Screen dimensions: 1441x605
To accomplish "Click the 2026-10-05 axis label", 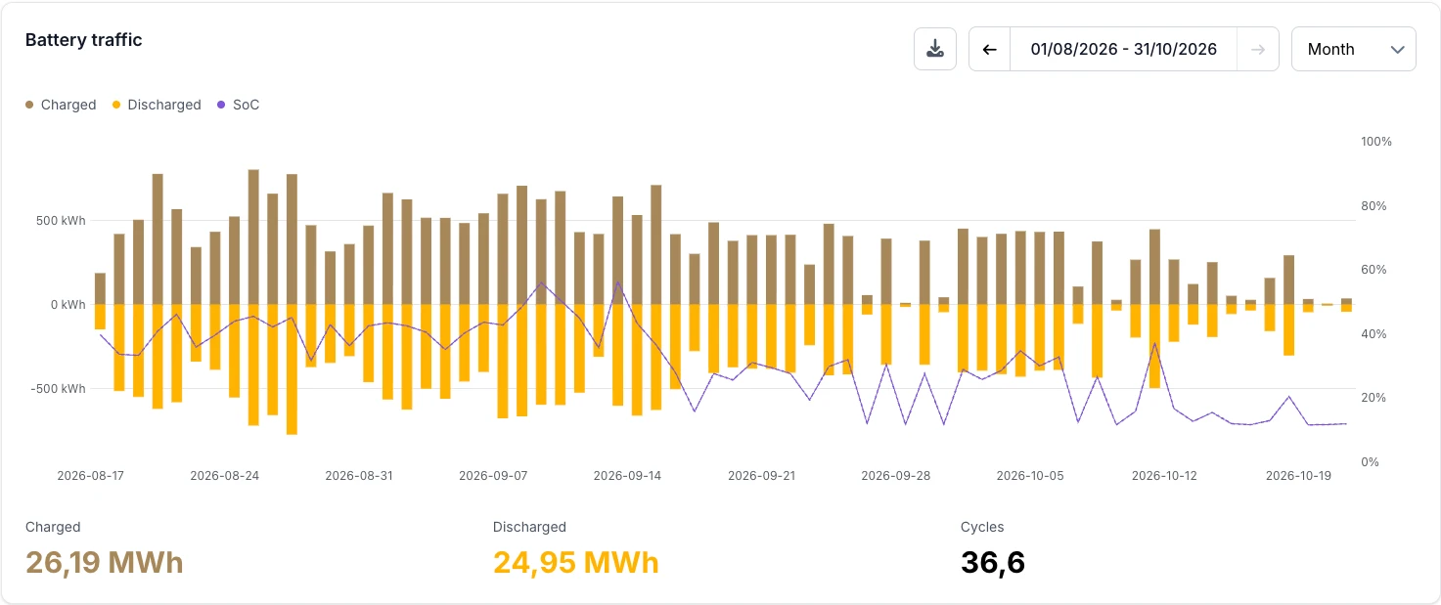I will 1030,476.
